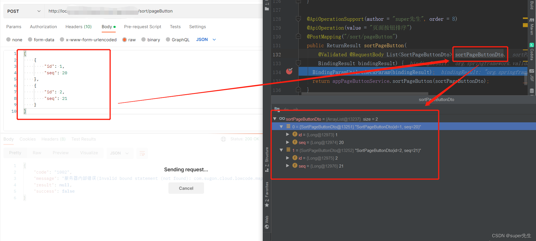Open the JSON body format dropdown
This screenshot has width=536, height=241.
(206, 40)
